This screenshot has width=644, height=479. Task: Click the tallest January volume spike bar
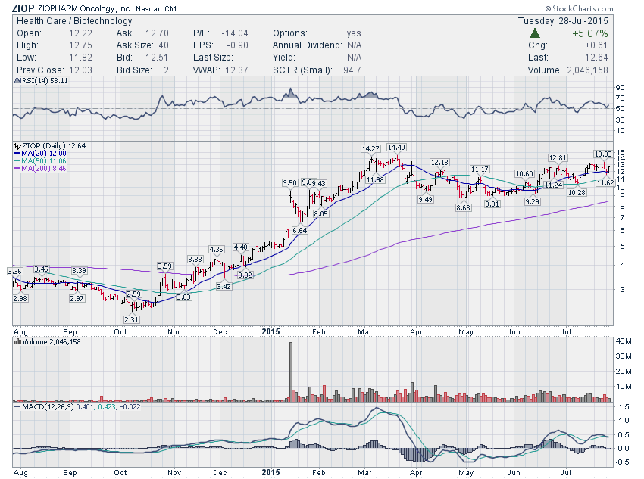click(291, 371)
